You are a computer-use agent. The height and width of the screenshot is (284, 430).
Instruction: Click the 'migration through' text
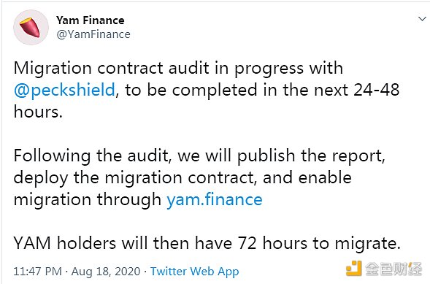coord(88,199)
